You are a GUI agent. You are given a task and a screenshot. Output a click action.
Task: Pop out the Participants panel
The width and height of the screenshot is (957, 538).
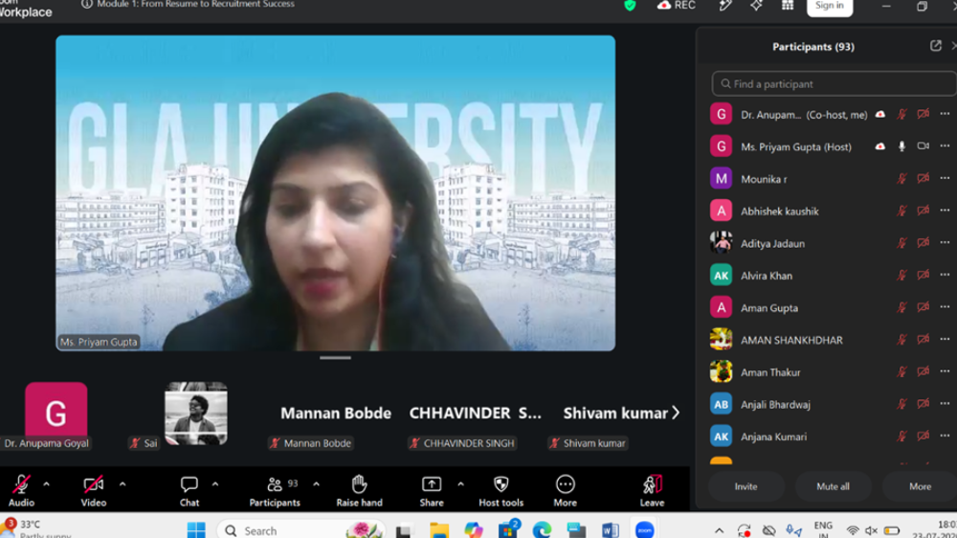point(936,46)
